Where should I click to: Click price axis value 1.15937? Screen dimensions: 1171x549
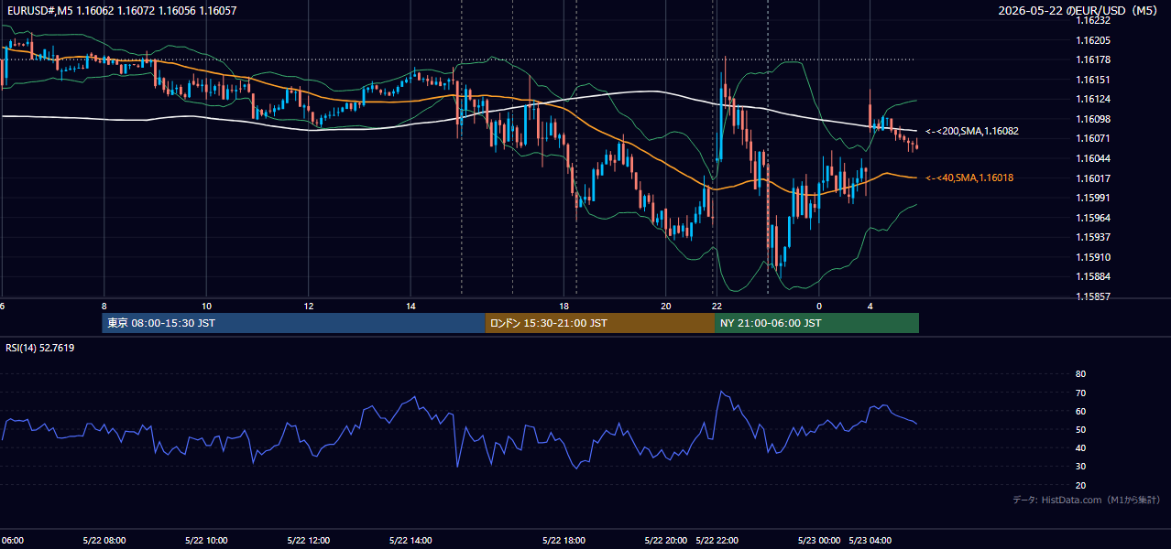click(1092, 237)
